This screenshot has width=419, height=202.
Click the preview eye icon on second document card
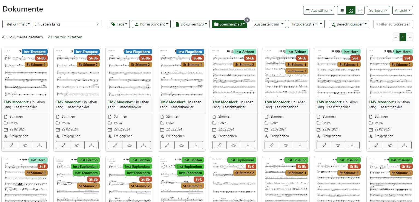tap(77, 145)
